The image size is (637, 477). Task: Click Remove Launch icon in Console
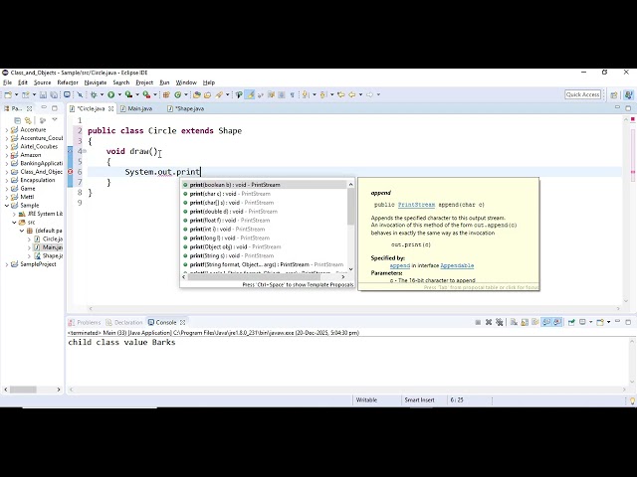point(489,322)
